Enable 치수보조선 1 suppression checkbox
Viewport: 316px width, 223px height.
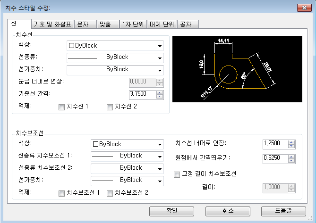click(61, 193)
